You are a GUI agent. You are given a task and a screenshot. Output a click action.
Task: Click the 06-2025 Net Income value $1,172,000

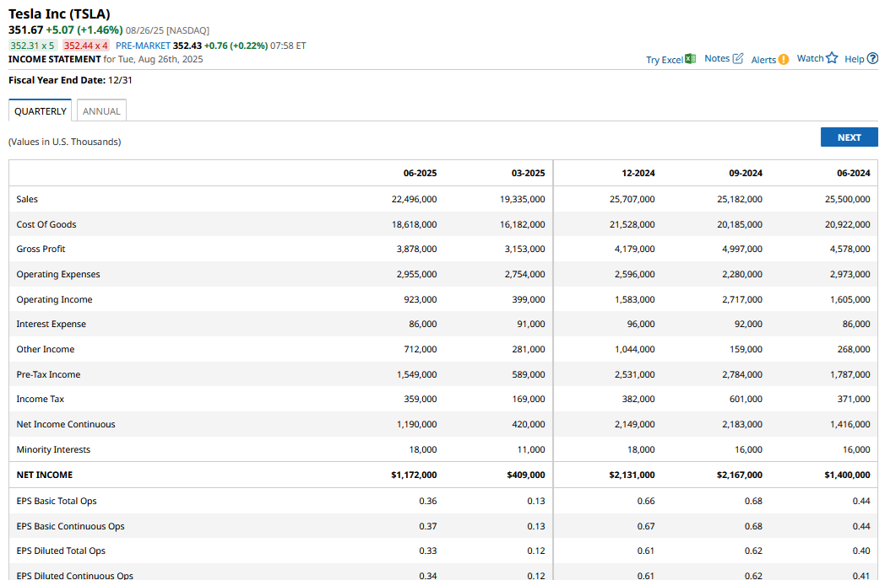[x=414, y=475]
